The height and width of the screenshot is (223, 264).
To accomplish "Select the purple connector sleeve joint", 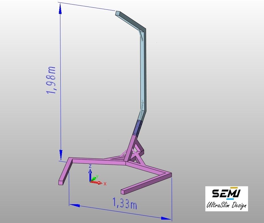I will [138, 128].
